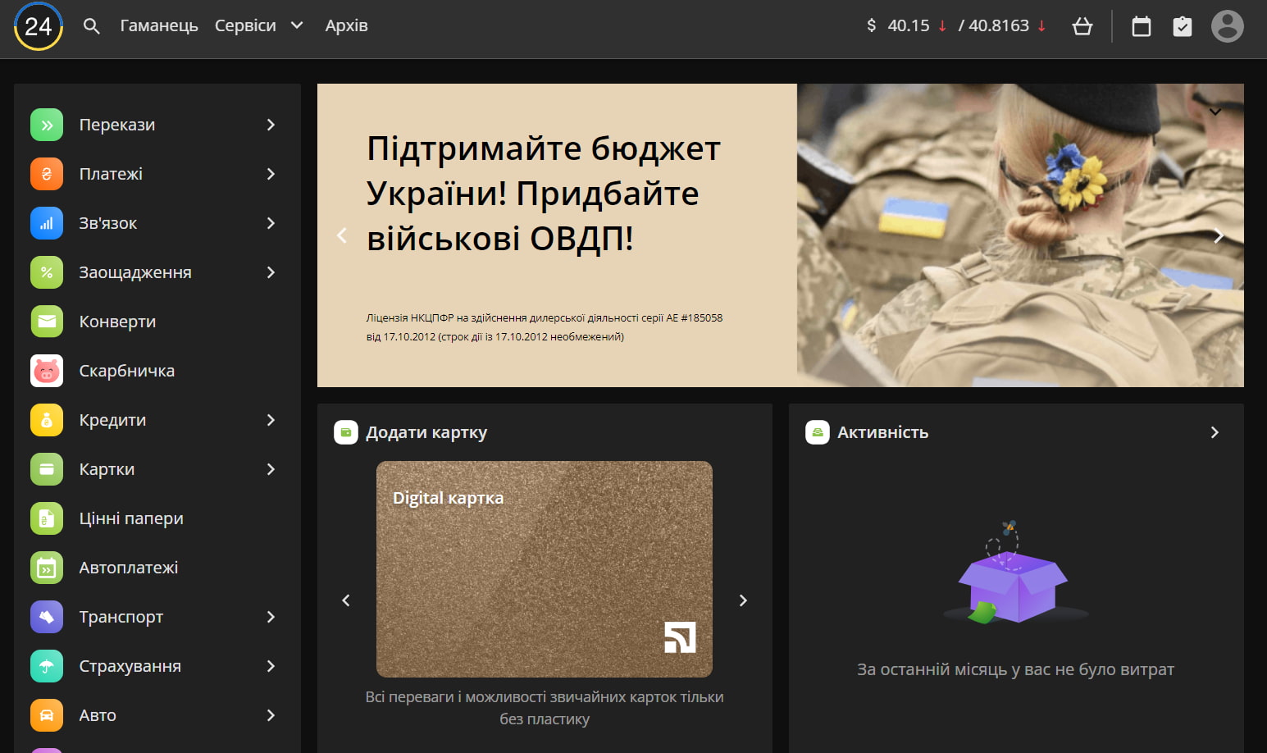Click the orange Авто car icon
Image resolution: width=1267 pixels, height=753 pixels.
click(x=47, y=715)
